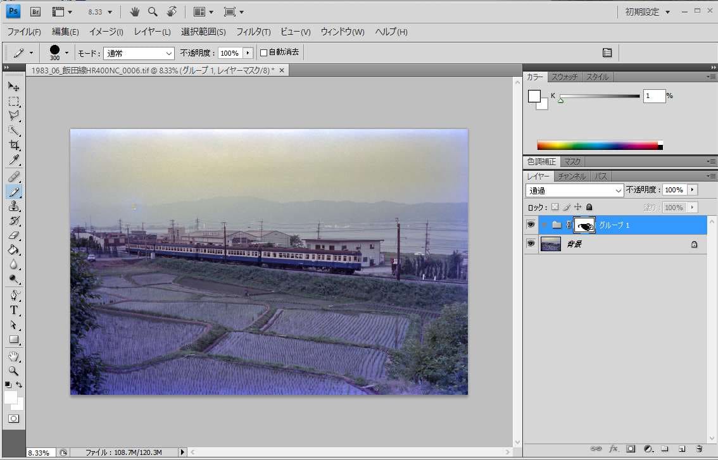Open the フィルタ(T) menu

pos(253,32)
